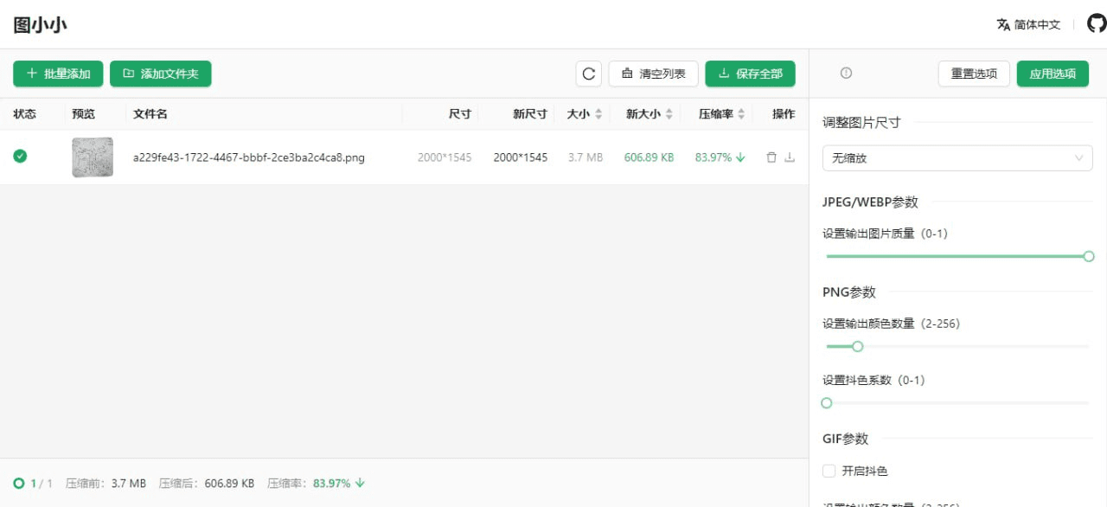
Task: Enable the 开启抖色 dithering checkbox
Action: (827, 471)
